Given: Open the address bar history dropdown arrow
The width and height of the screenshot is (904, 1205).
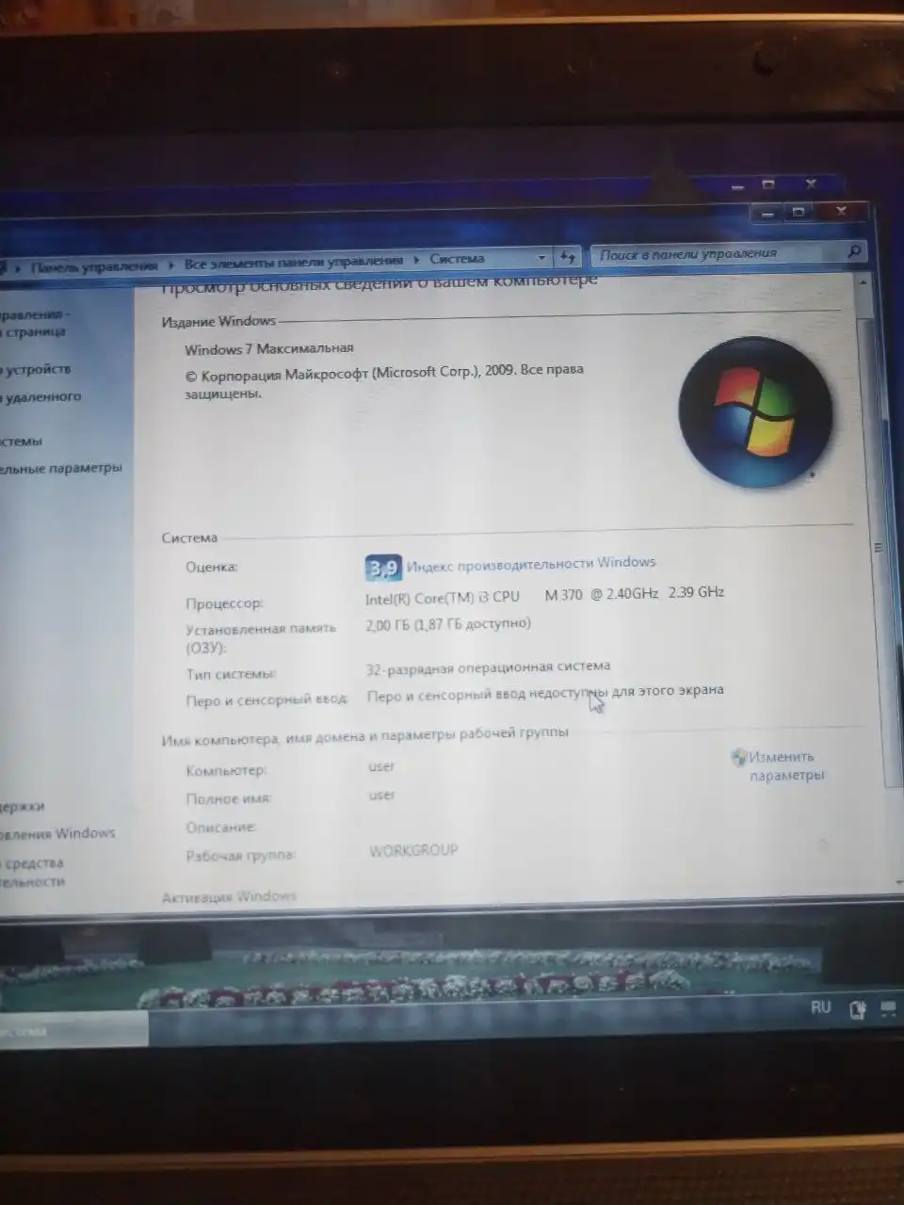Looking at the screenshot, I should click(x=541, y=257).
